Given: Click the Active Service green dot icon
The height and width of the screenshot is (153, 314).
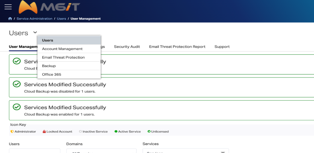Looking at the screenshot, I should [116, 132].
